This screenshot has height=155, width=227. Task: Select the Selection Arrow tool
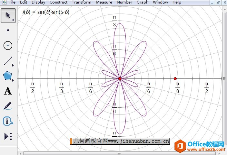pos(8,15)
